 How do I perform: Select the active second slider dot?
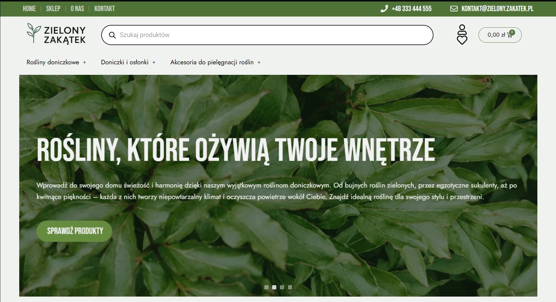point(274,287)
